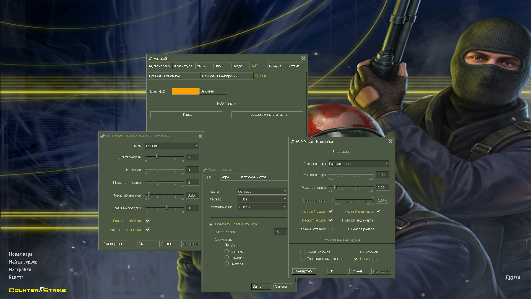Enable Имена игроков on radar
Image resolution: width=531 pixels, height=299 pixels.
(302, 252)
